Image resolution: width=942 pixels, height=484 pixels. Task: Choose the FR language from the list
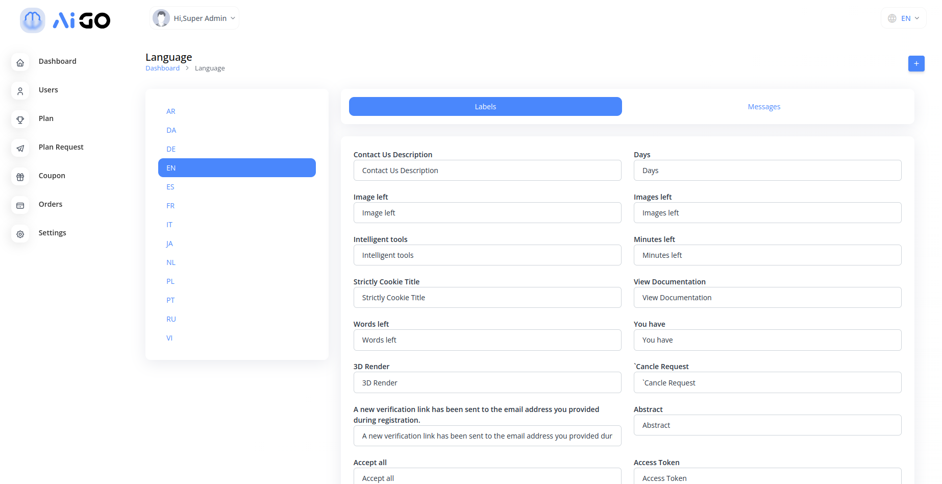point(170,206)
